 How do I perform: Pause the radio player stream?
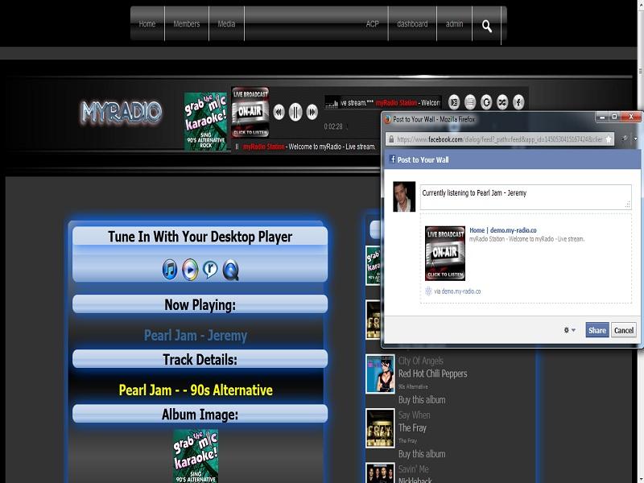pos(295,112)
